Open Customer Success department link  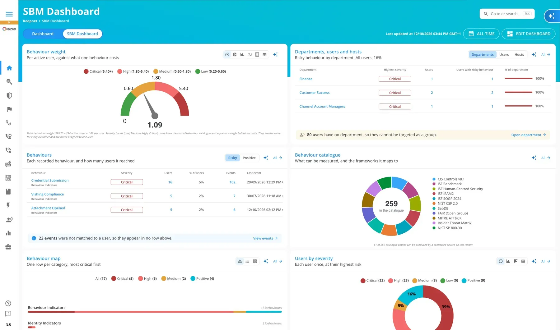coord(314,93)
